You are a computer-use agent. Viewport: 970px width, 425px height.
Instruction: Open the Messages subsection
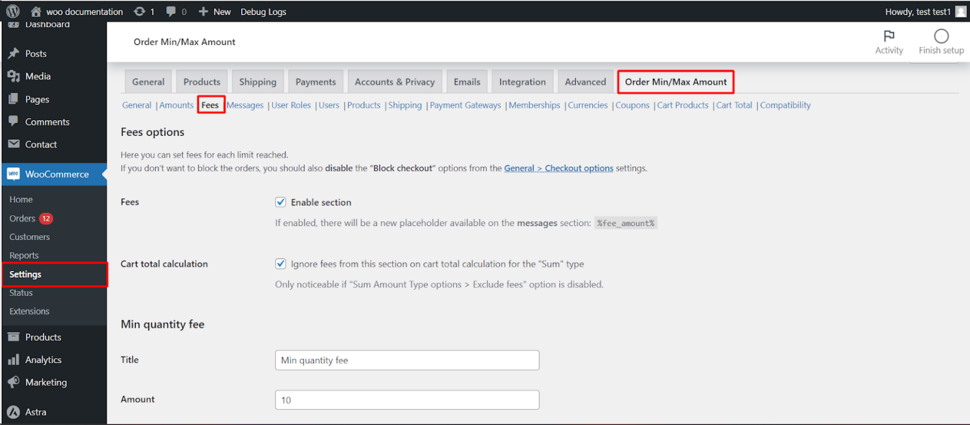244,105
